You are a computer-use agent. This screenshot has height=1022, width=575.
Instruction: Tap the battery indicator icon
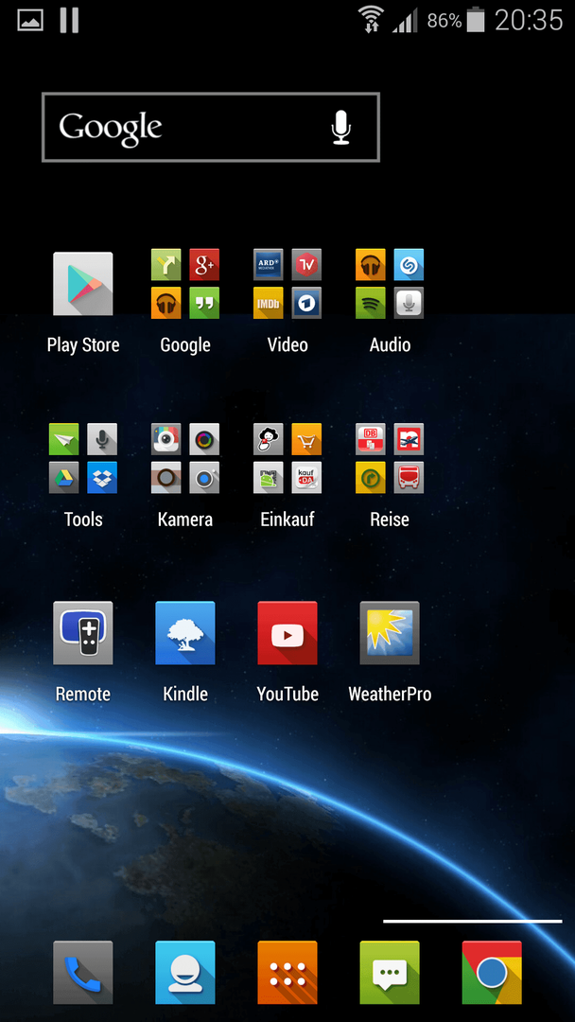click(x=476, y=20)
